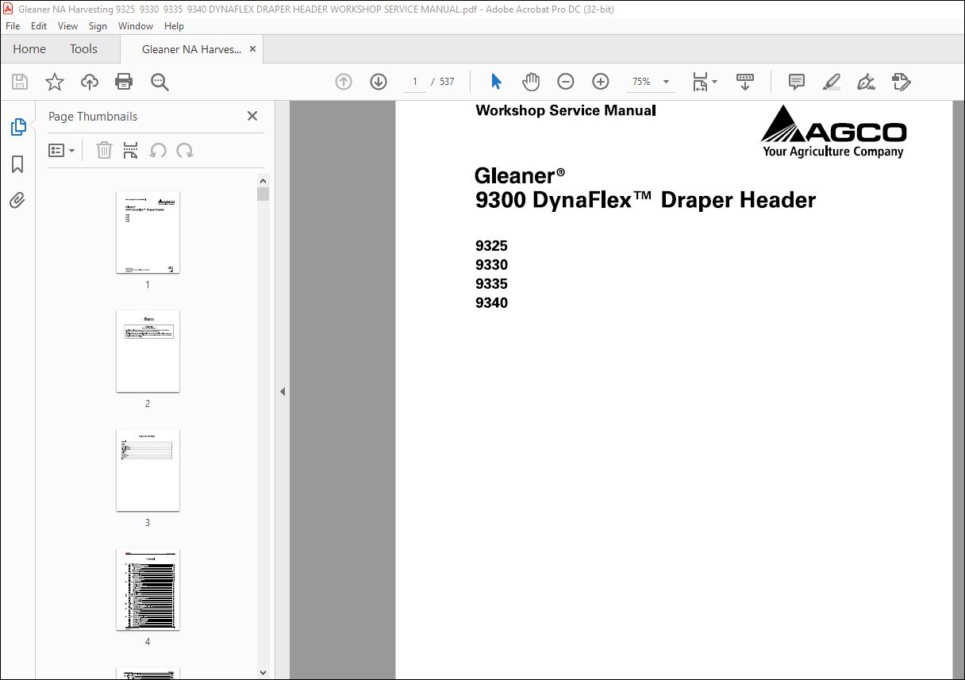The height and width of the screenshot is (680, 965).
Task: Rotate pages clockwise
Action: [185, 150]
